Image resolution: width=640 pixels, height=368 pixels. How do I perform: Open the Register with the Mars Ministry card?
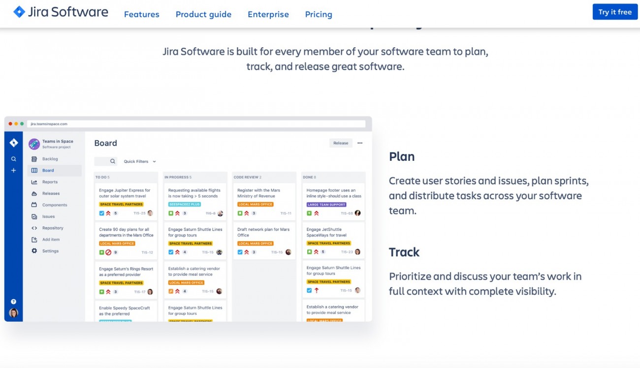point(264,201)
